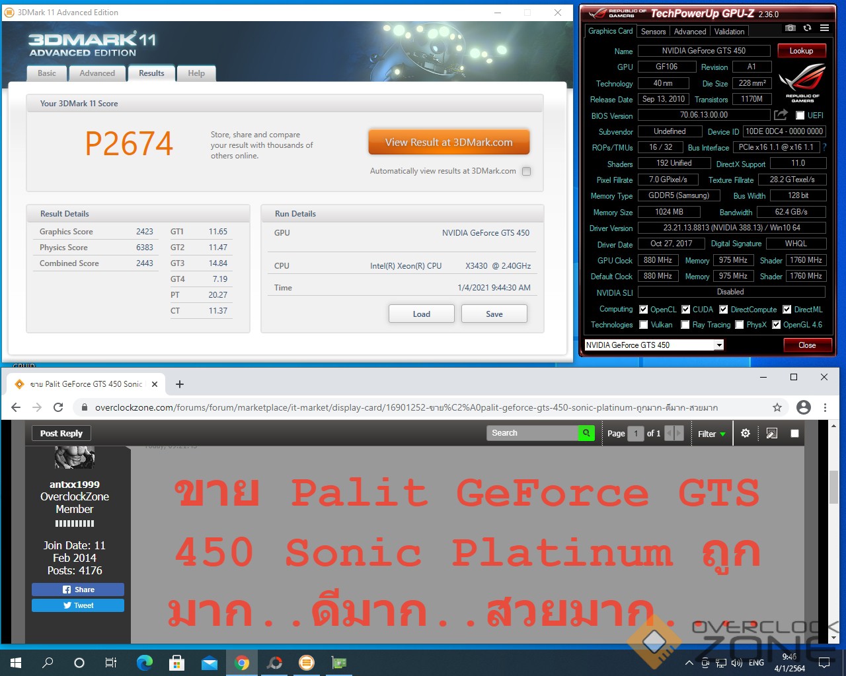This screenshot has height=676, width=846.
Task: Click the Save button in Run Details
Action: 494,314
